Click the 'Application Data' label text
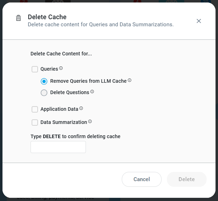Screen dimensions: 218x201 (59, 109)
